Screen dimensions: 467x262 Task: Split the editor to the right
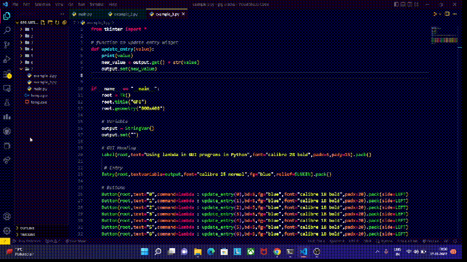pos(447,14)
